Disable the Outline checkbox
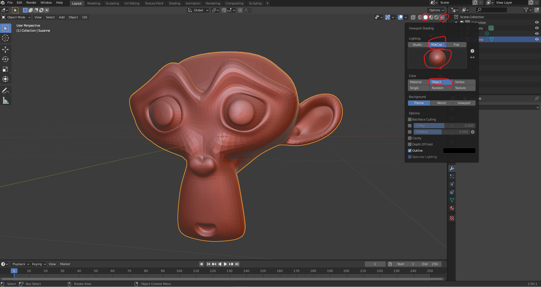This screenshot has height=287, width=541. point(410,151)
